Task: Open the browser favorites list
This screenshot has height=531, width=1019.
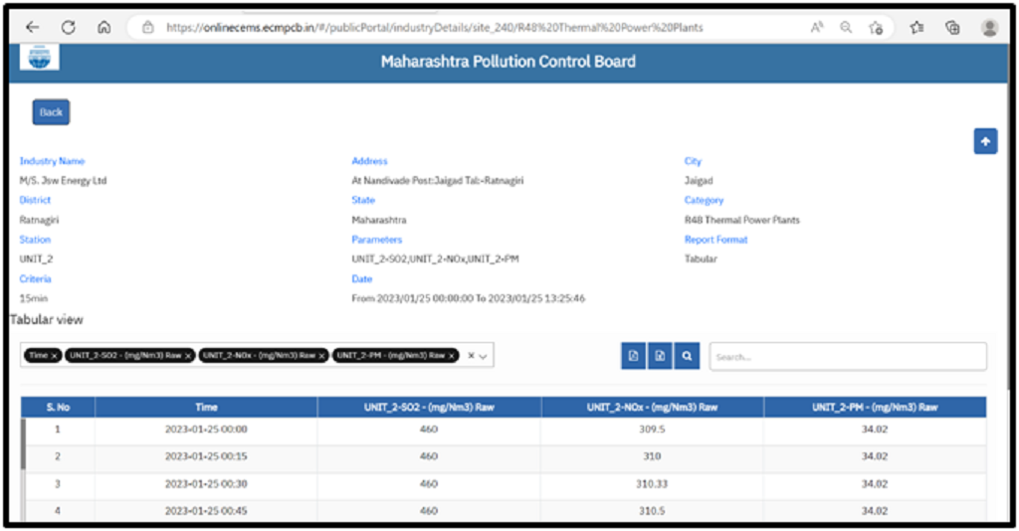Action: (x=917, y=28)
